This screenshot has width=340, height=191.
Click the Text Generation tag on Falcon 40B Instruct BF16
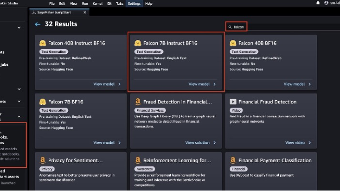54,52
